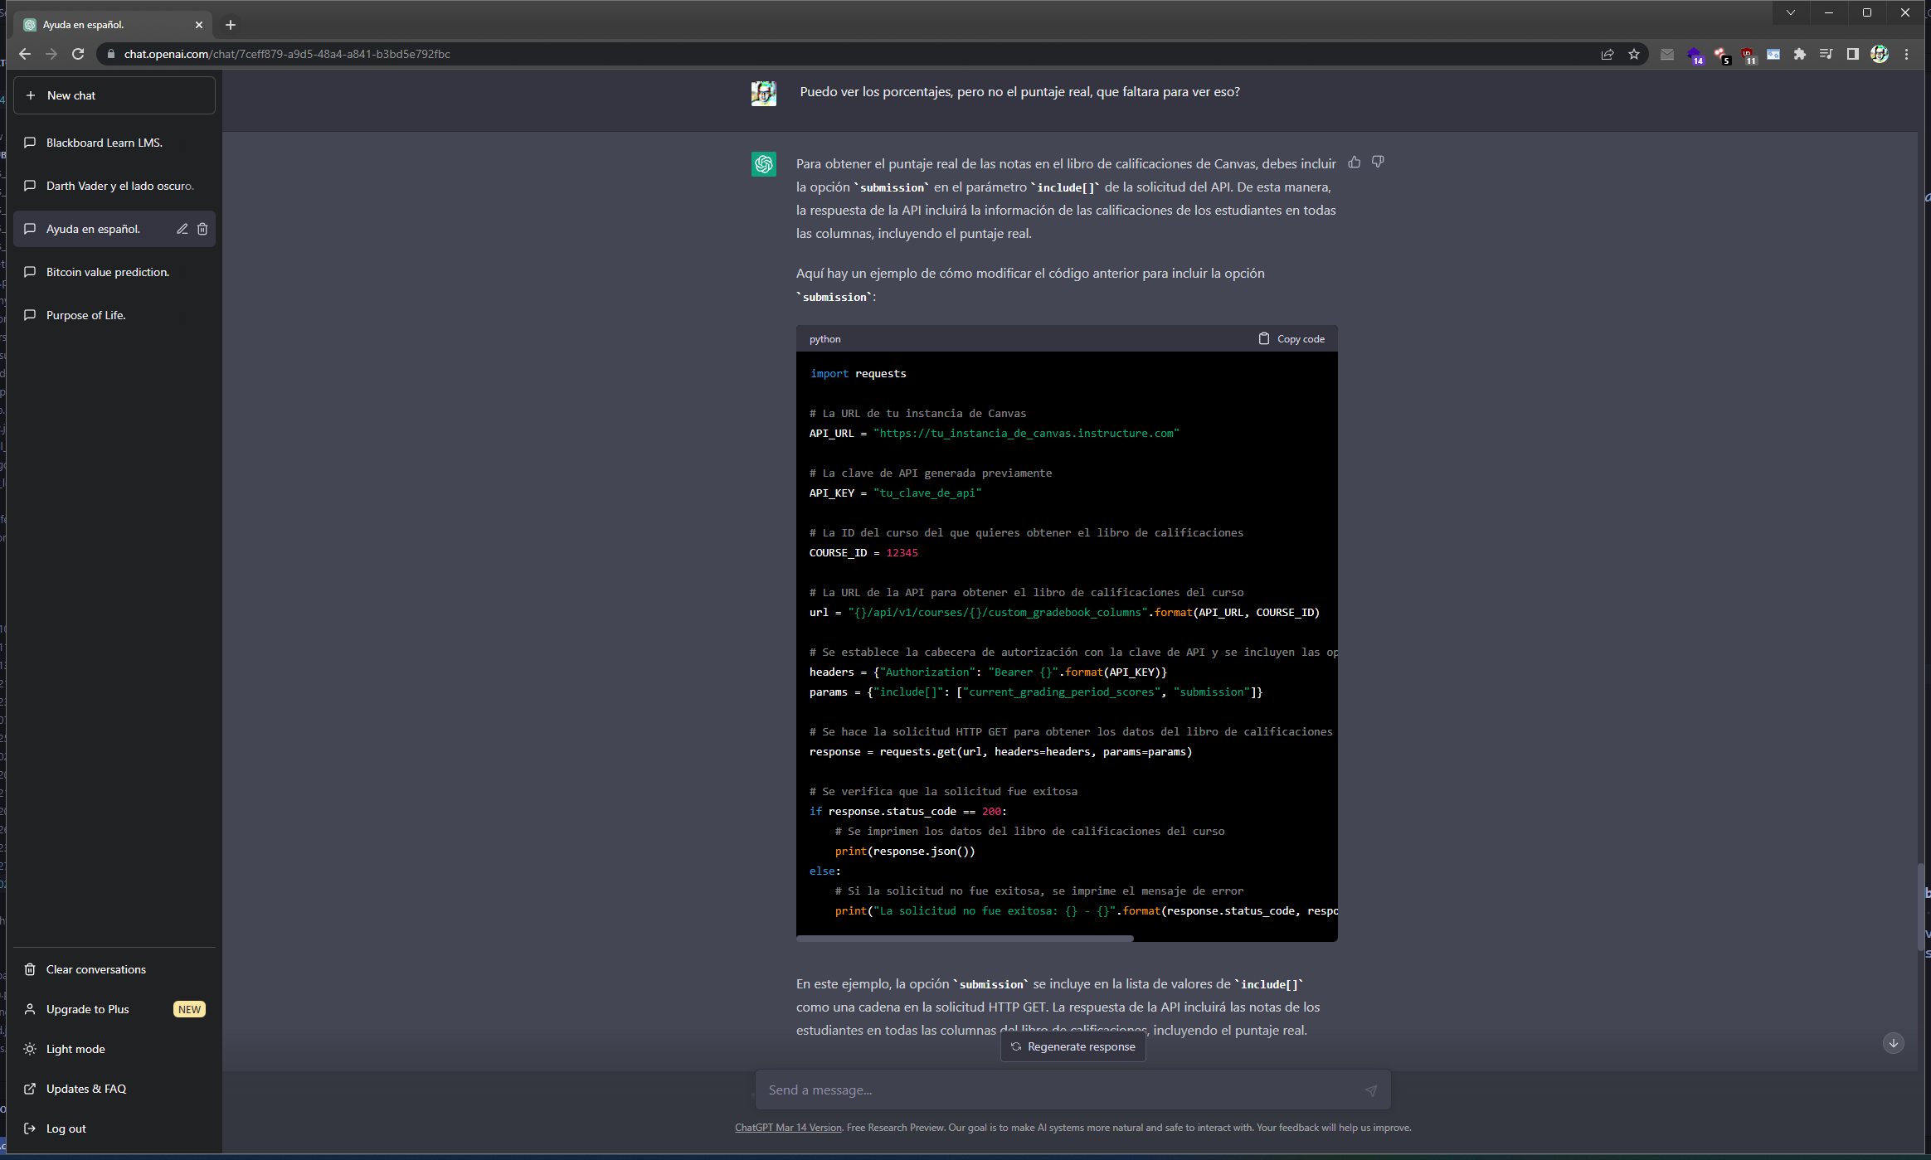This screenshot has width=1931, height=1160.
Task: Open the Bitcoin value prediction chat
Action: tap(108, 272)
